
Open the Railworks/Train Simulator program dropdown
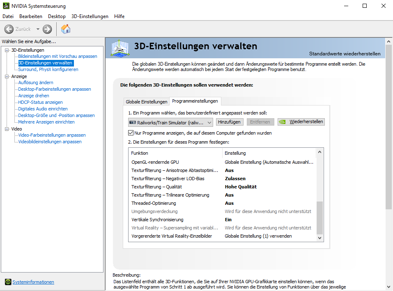(170, 122)
